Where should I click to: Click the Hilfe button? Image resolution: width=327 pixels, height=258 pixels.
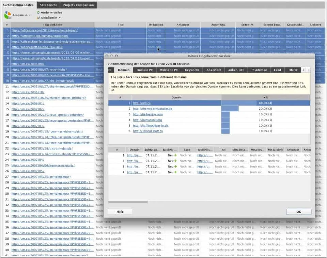(x=120, y=212)
